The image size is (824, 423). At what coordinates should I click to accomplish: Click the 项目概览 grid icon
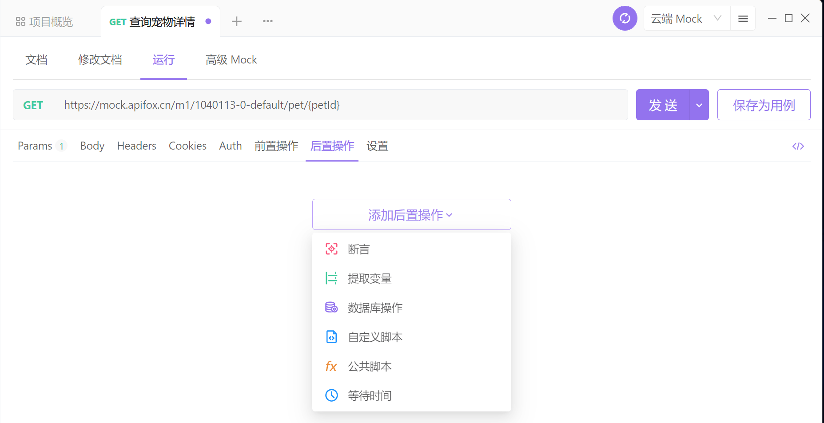tap(20, 21)
